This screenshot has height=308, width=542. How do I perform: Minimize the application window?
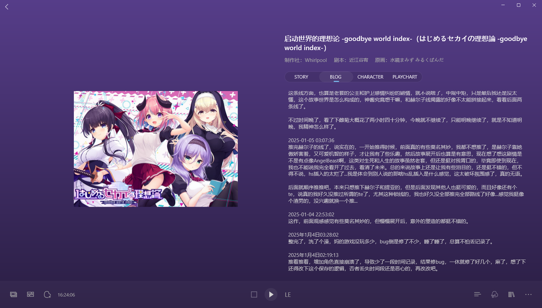coord(503,5)
